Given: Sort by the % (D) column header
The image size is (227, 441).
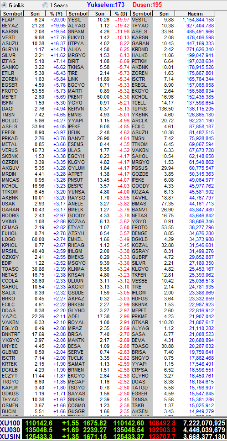Looking at the screenshot, I should [121, 14].
